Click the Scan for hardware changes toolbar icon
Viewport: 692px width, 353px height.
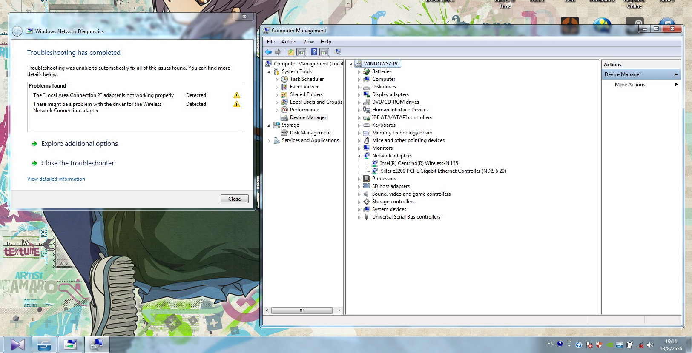(x=337, y=52)
